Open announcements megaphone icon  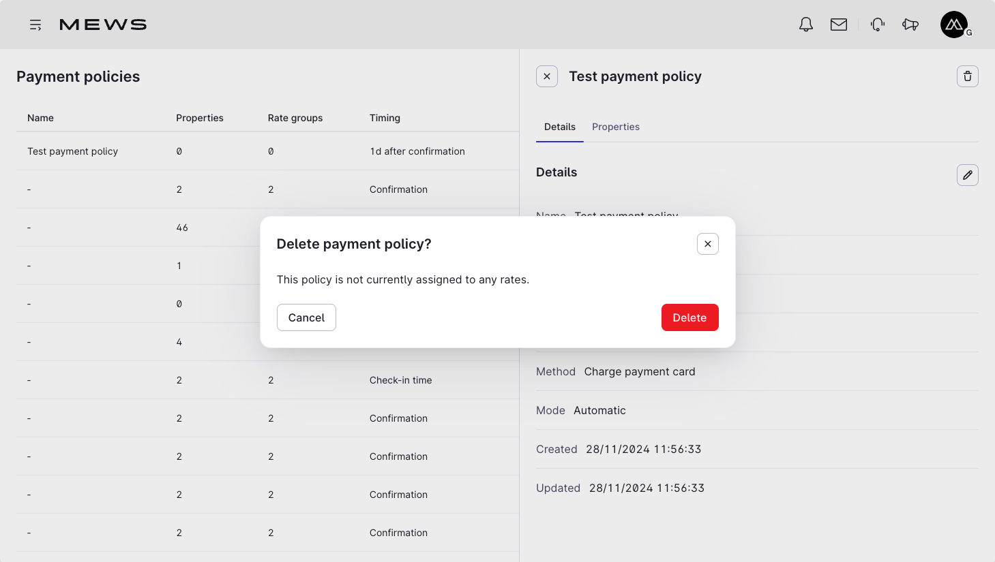coord(910,25)
